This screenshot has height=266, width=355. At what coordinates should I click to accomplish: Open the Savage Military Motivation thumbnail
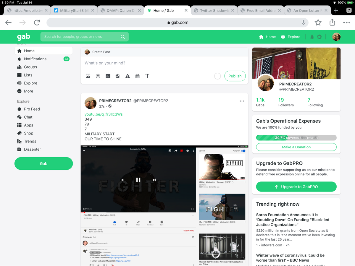(x=222, y=167)
